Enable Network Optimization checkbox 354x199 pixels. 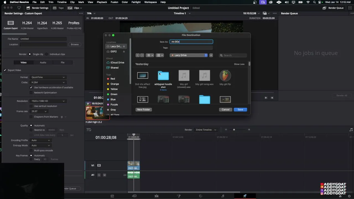31,93
